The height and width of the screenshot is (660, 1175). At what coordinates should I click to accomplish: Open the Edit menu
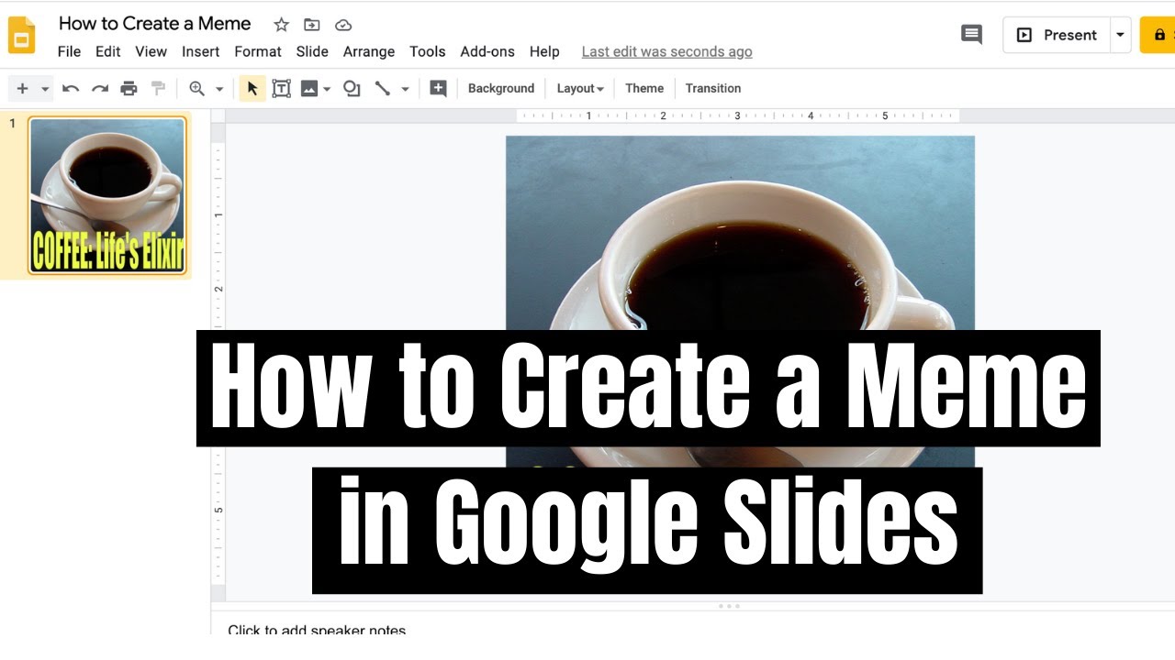tap(108, 51)
